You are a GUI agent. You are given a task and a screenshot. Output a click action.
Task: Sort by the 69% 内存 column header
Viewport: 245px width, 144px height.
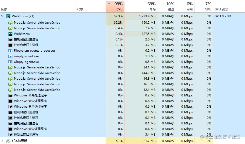pos(141,7)
